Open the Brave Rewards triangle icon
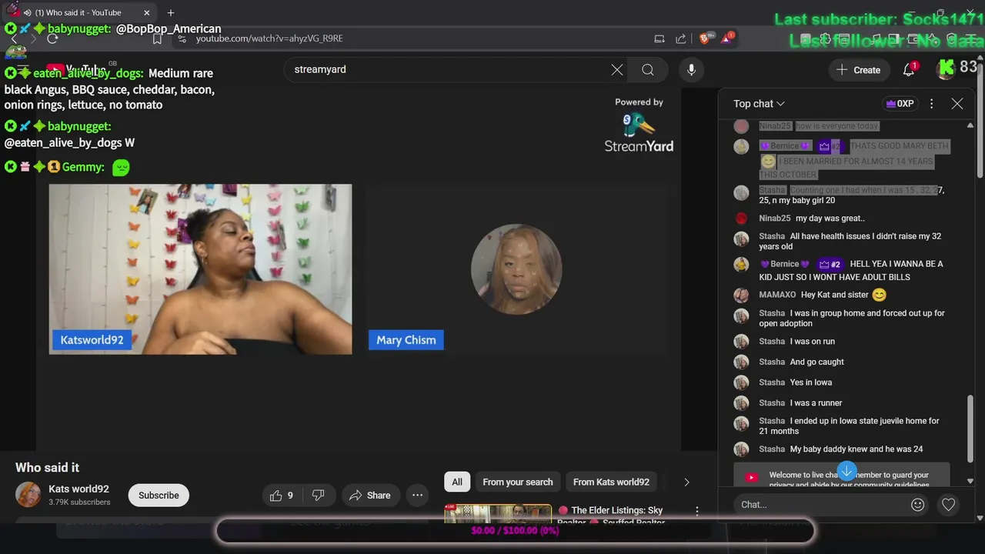 tap(727, 38)
